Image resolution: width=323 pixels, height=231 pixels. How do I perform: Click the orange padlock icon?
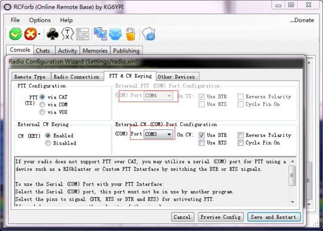131,34
